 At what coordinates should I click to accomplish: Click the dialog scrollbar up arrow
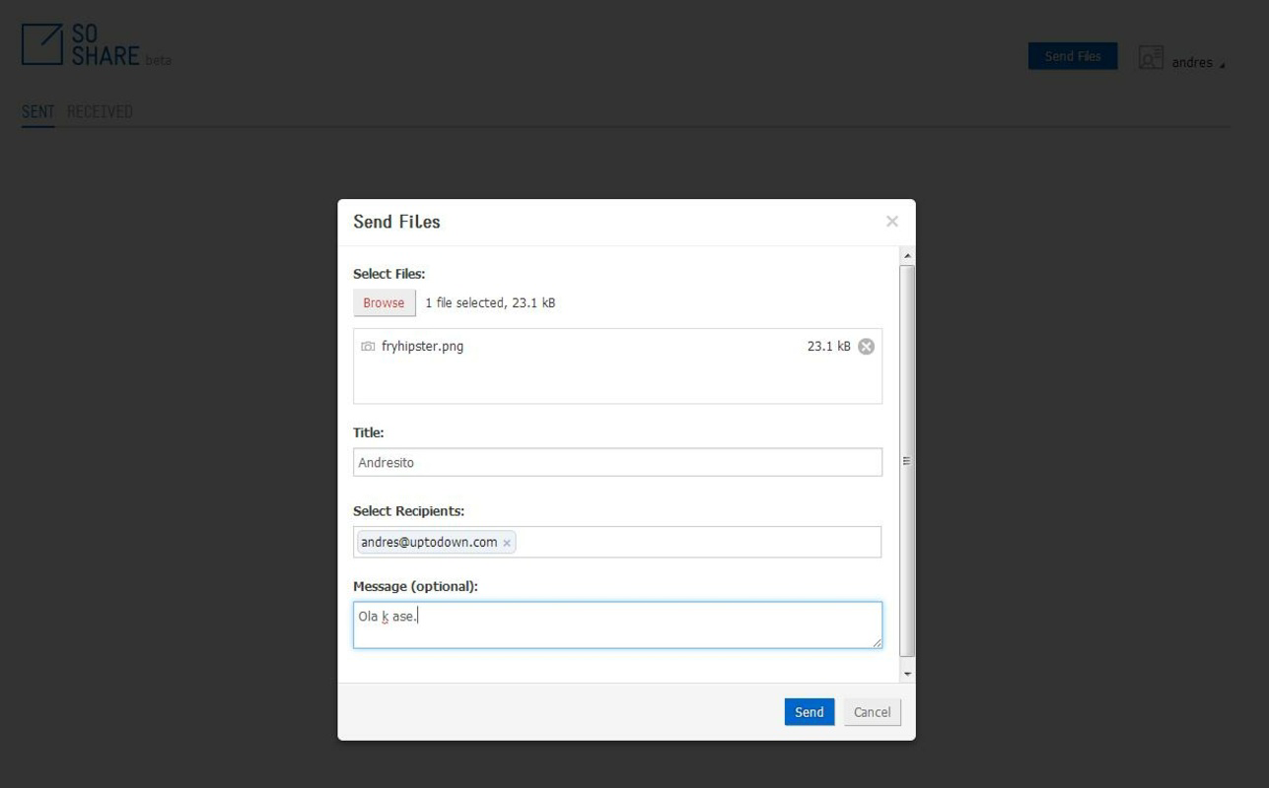[907, 256]
